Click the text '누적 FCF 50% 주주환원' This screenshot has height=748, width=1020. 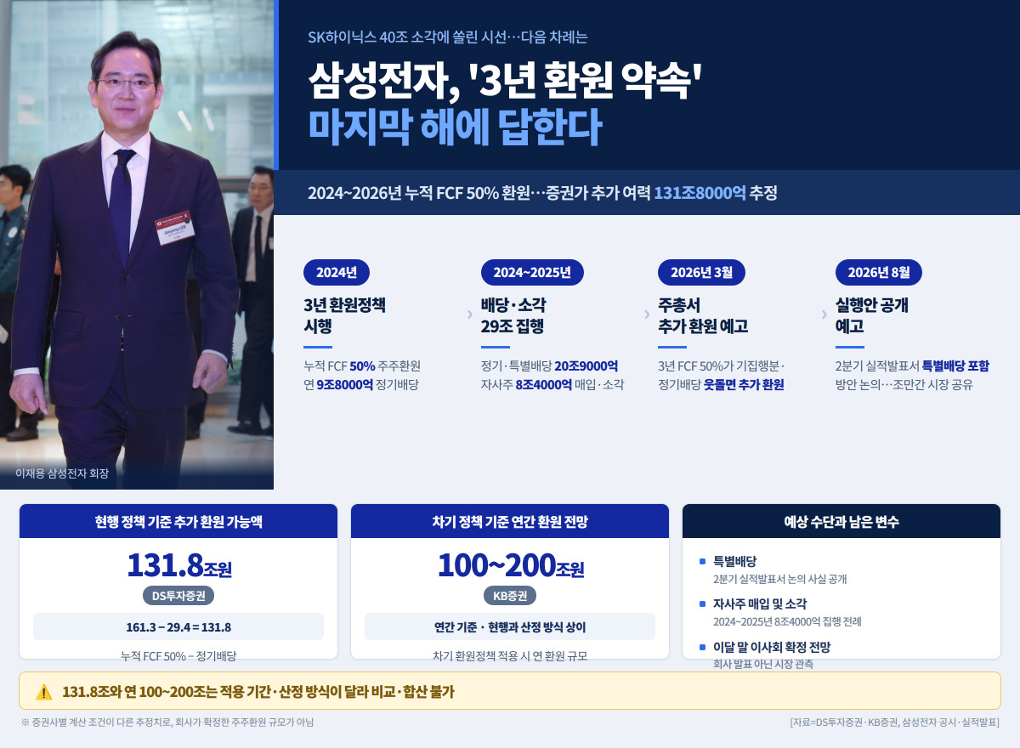click(x=362, y=365)
